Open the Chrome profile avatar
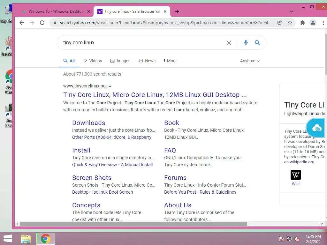 tap(313, 23)
